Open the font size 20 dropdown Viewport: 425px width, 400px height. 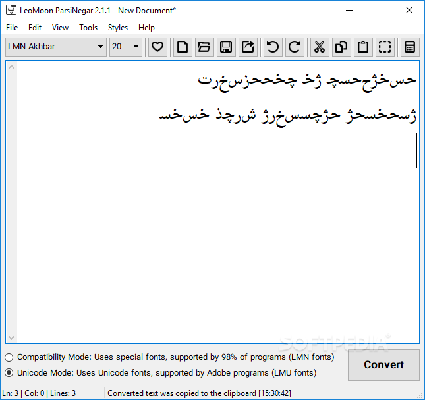coord(126,47)
